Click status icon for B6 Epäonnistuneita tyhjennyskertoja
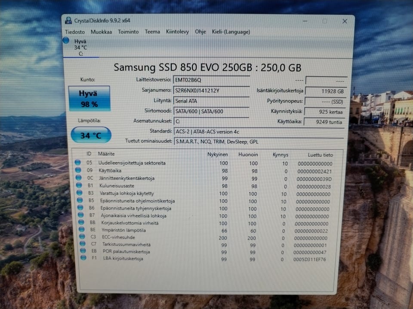 80,208
